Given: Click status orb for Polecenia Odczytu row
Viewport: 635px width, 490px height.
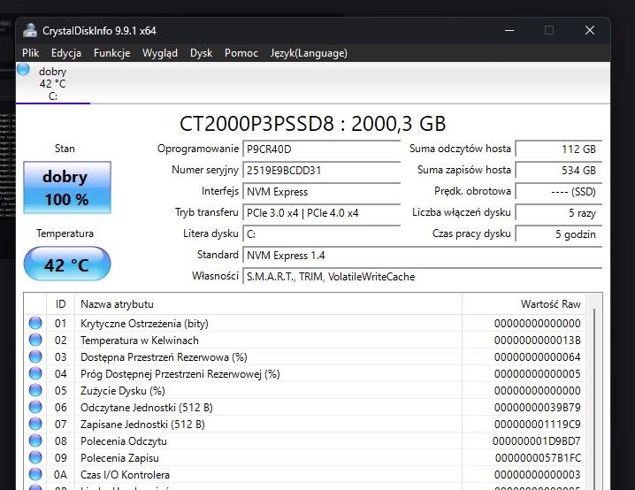Looking at the screenshot, I should pos(35,440).
